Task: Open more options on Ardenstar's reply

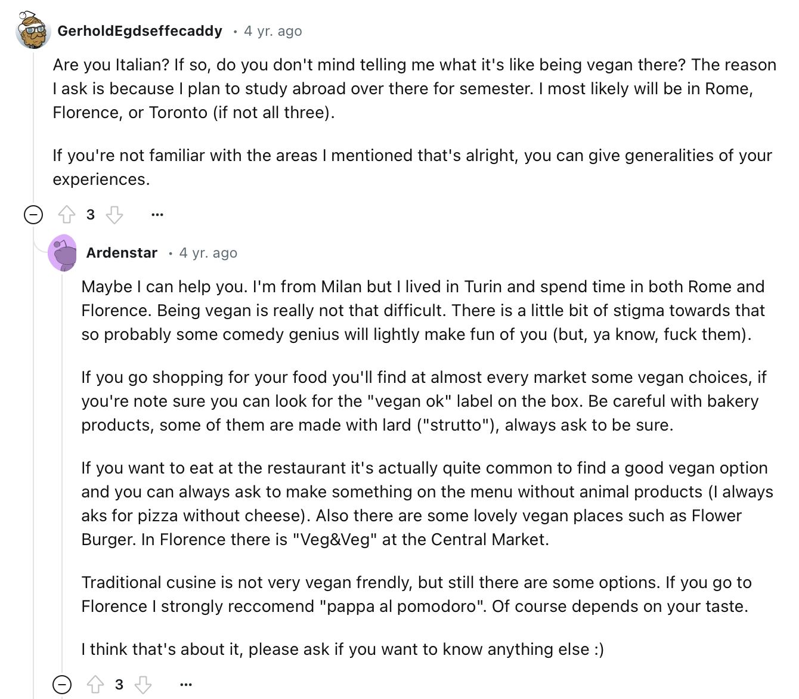Action: (186, 685)
